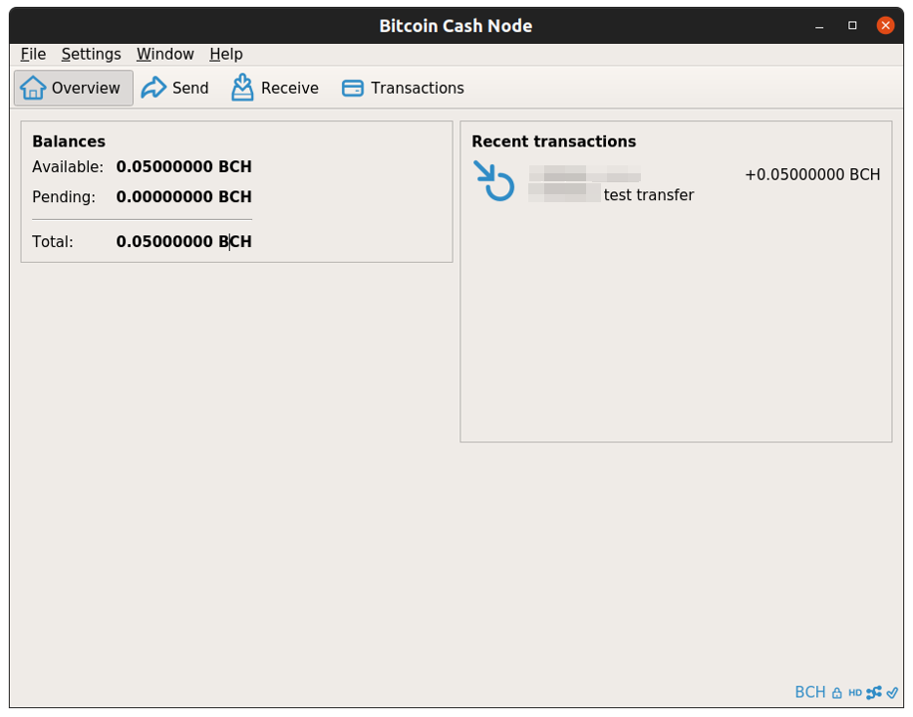913x717 pixels.
Task: Click the Send arrow icon
Action: point(153,88)
